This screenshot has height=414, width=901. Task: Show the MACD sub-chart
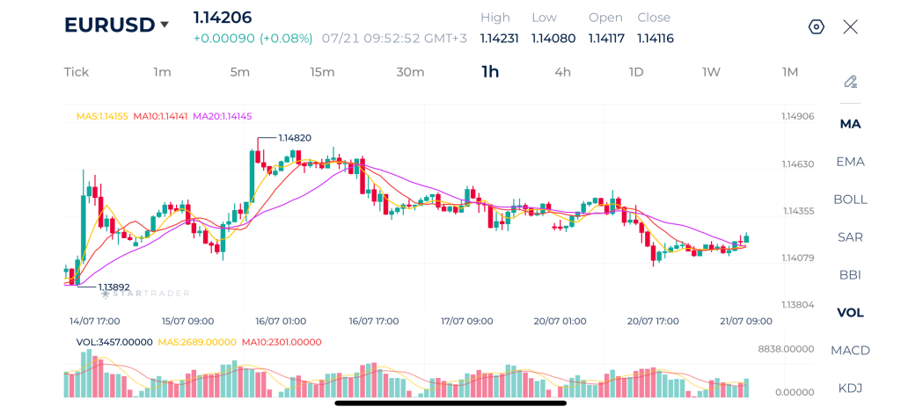(851, 350)
